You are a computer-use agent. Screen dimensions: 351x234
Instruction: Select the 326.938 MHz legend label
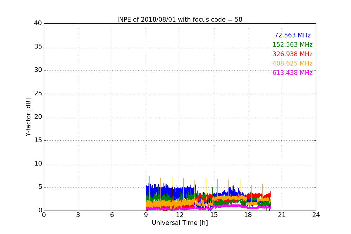(x=292, y=54)
